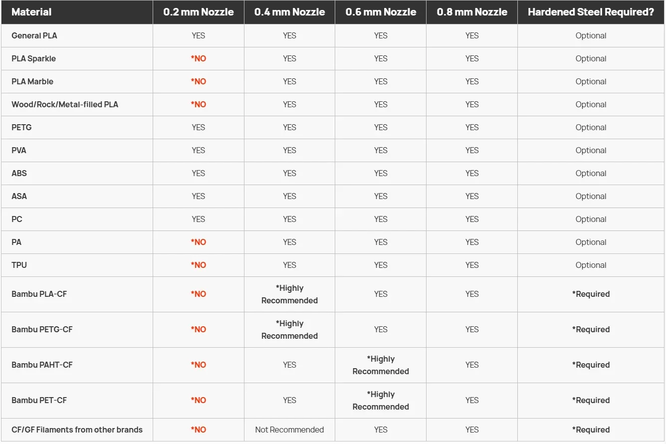
Task: Select CF/GF Filaments from other brands label
Action: point(77,430)
